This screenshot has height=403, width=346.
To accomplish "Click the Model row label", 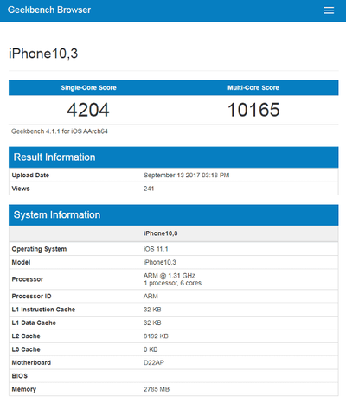I will 21,262.
